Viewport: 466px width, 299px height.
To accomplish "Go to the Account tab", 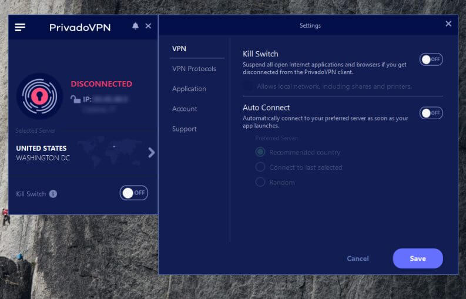I will (185, 109).
